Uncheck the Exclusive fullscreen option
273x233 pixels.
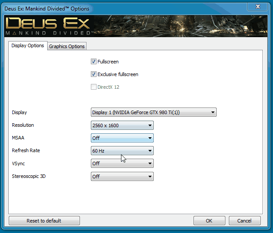click(x=93, y=74)
